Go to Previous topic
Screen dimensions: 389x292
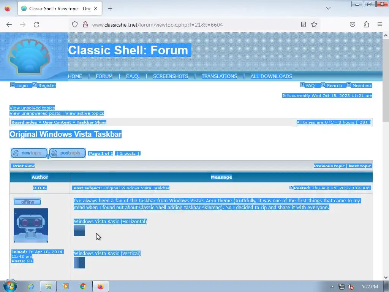pos(329,166)
